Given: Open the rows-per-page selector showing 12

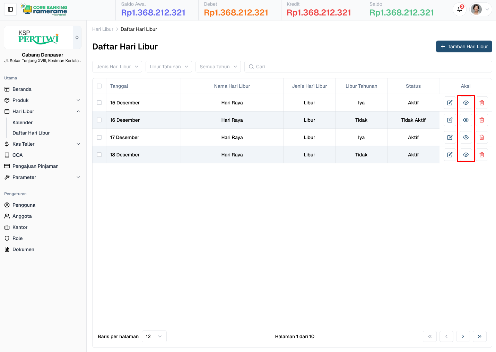Looking at the screenshot, I should click(154, 336).
